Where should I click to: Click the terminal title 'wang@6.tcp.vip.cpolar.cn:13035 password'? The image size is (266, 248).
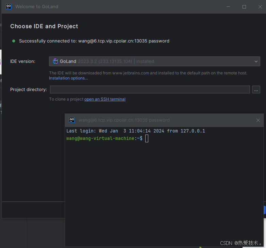point(124,120)
